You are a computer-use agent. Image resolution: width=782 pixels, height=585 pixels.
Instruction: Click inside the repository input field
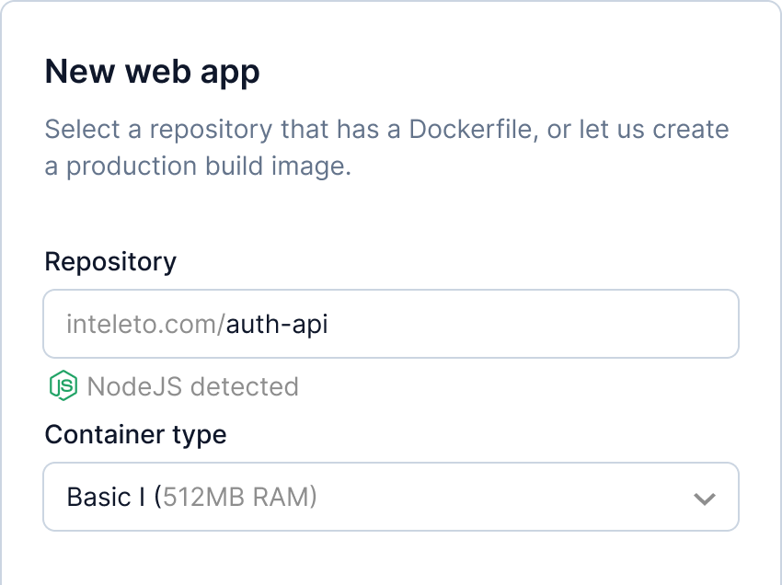tap(391, 323)
